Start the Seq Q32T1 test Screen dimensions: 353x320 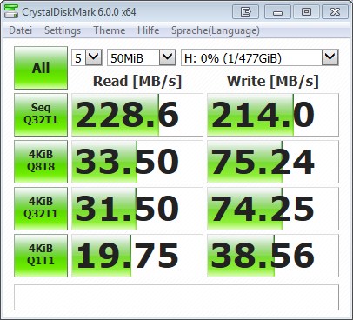[41, 115]
